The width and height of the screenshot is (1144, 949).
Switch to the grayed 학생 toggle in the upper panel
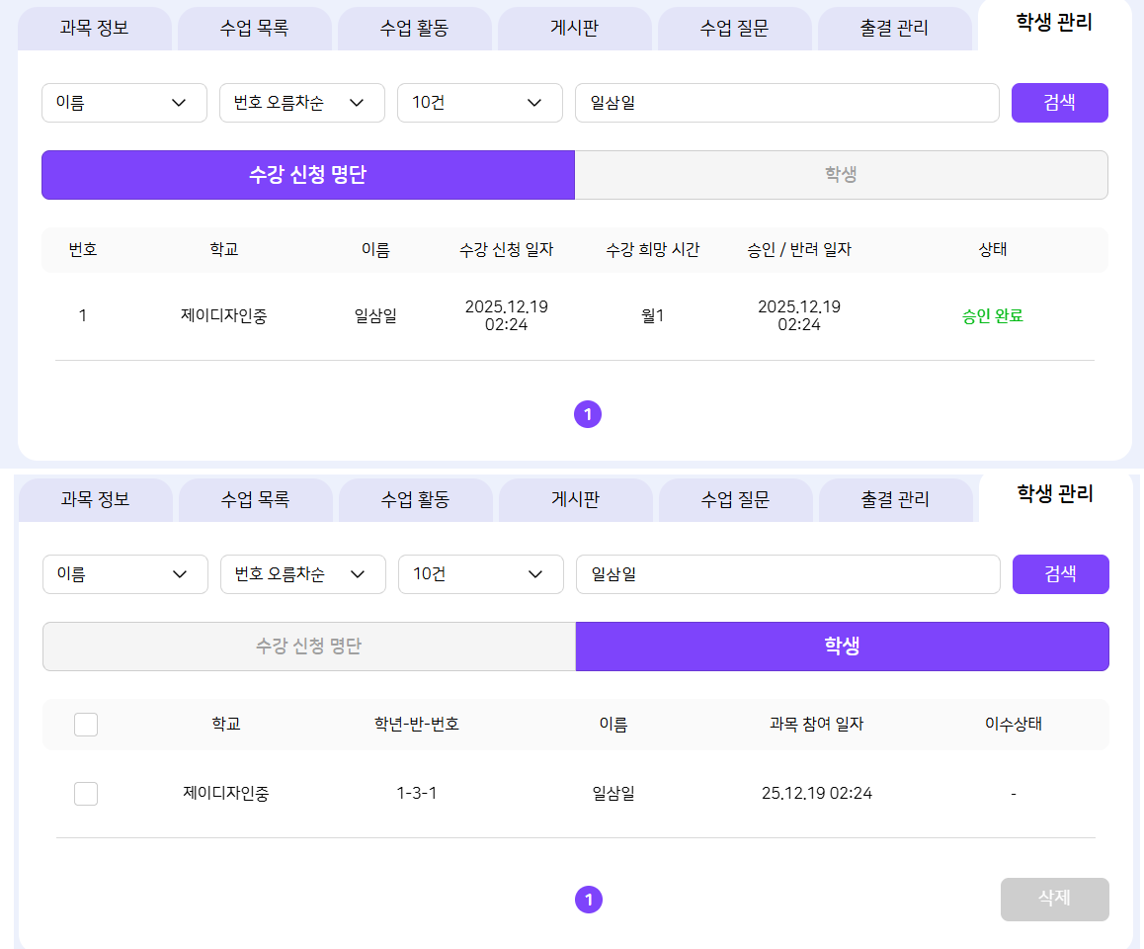pyautogui.click(x=841, y=175)
